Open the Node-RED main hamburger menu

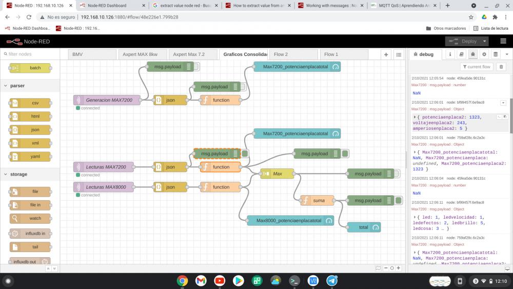[x=503, y=41]
